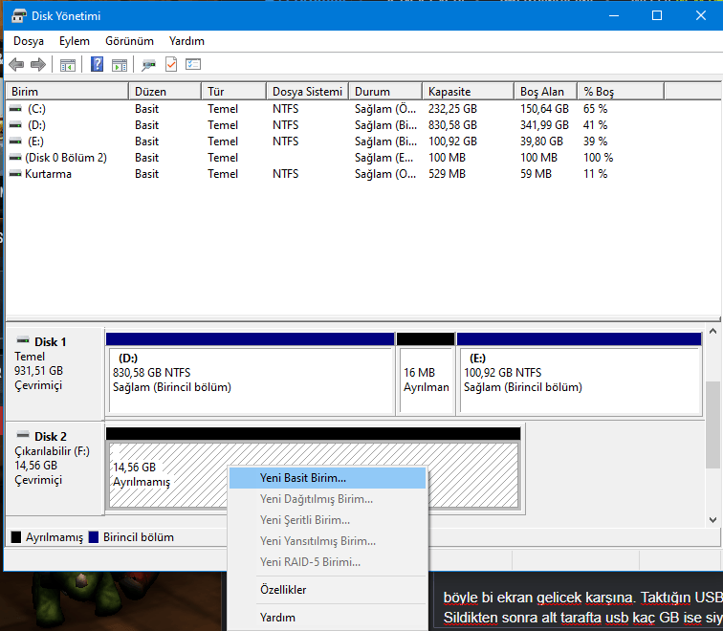The width and height of the screenshot is (723, 631).
Task: Click the drive icon beside Kurtarma
Action: coord(15,174)
